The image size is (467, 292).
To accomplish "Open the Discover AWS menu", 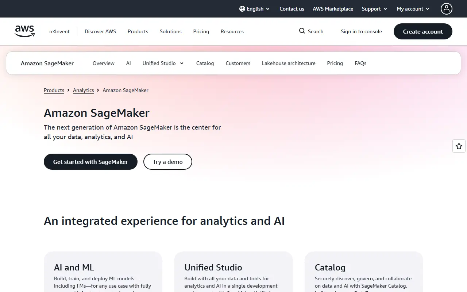I will (x=100, y=31).
